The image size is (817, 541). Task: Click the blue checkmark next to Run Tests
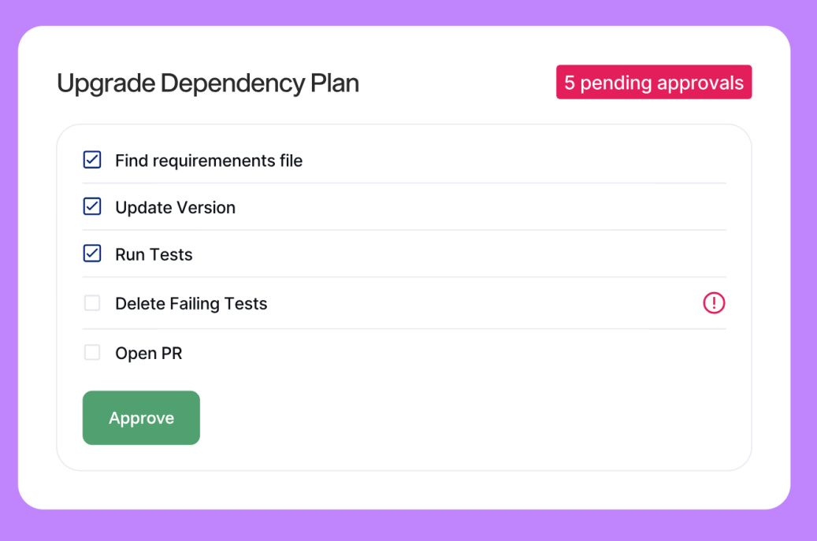(x=92, y=254)
